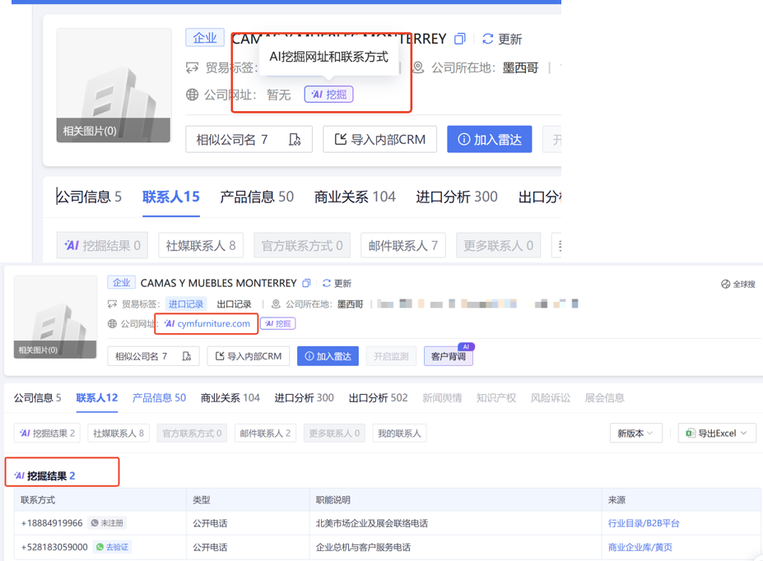This screenshot has width=763, height=561.
Task: Click the 开启监测 button beside 客户背调
Action: click(391, 356)
